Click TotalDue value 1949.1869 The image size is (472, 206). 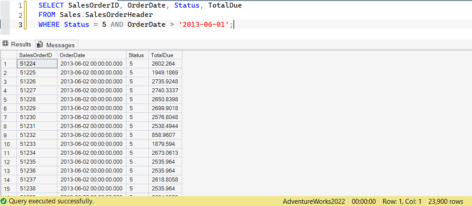[165, 73]
